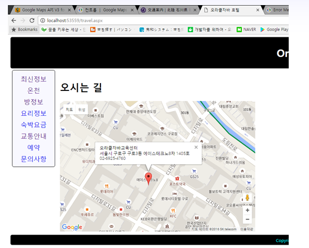This screenshot has height=248, width=309.
Task: Open the NAVER bookmark
Action: 246,29
